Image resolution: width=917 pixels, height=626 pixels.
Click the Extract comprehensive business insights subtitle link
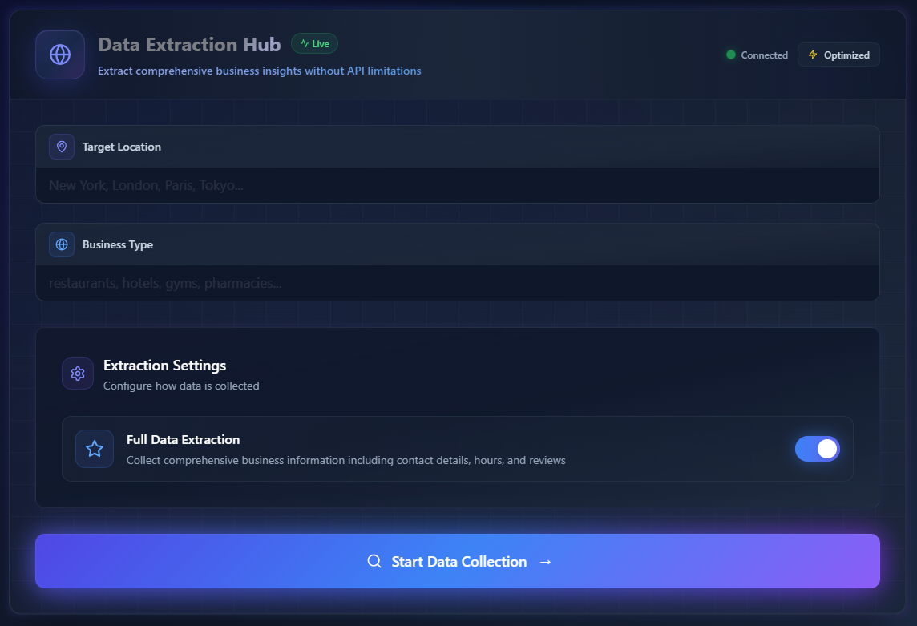pos(259,71)
